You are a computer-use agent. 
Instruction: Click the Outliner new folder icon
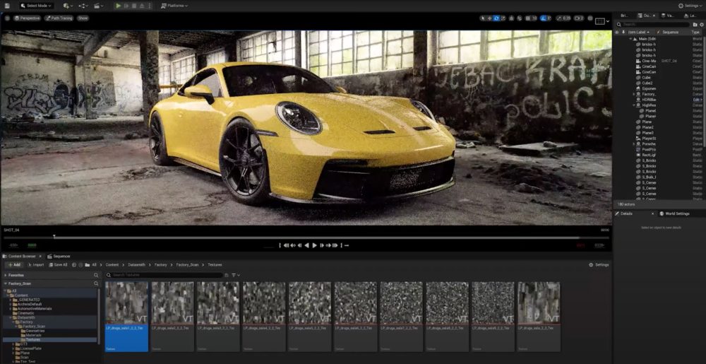tap(695, 24)
